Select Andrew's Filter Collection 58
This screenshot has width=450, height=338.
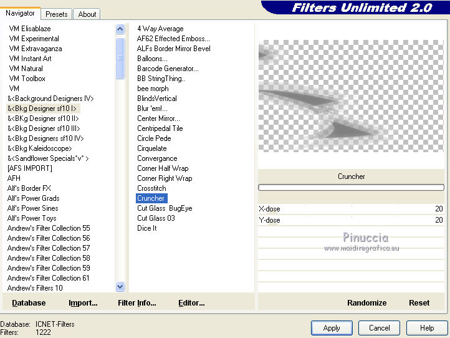click(49, 258)
